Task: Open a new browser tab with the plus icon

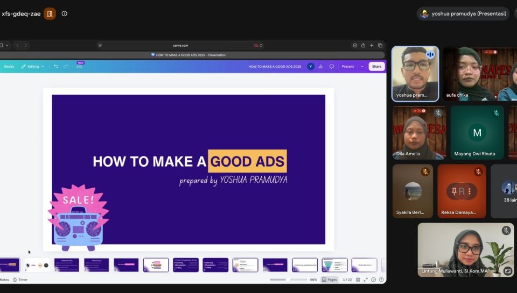Action: 372,46
